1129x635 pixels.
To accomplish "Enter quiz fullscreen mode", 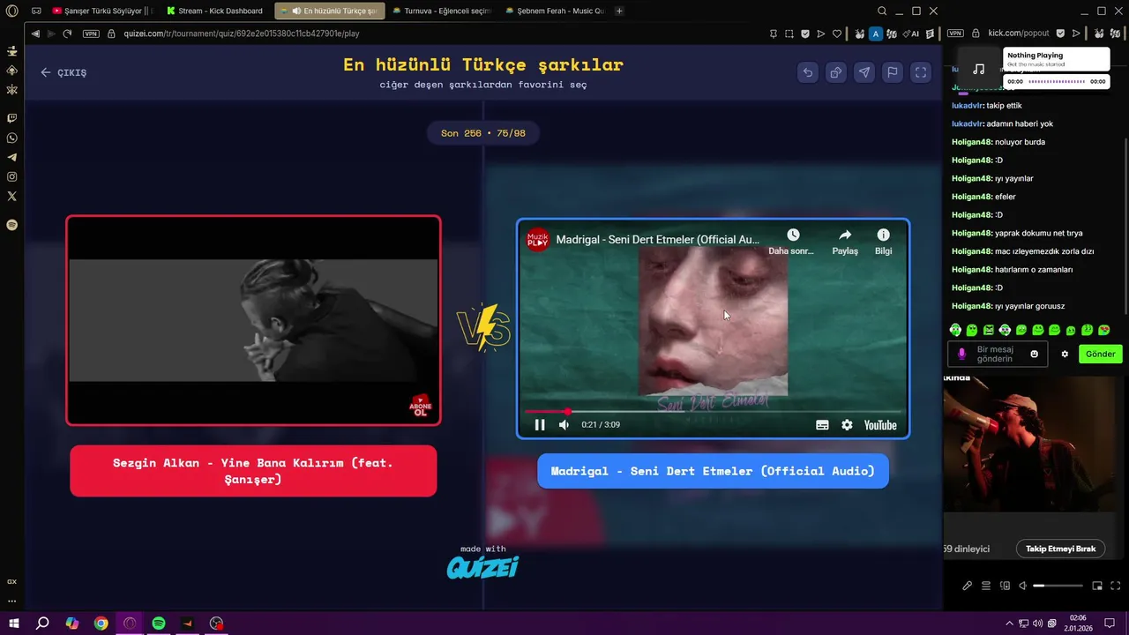I will [921, 72].
